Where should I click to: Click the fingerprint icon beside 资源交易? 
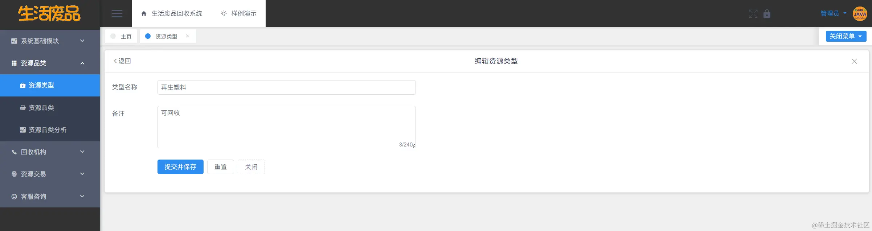(x=14, y=174)
